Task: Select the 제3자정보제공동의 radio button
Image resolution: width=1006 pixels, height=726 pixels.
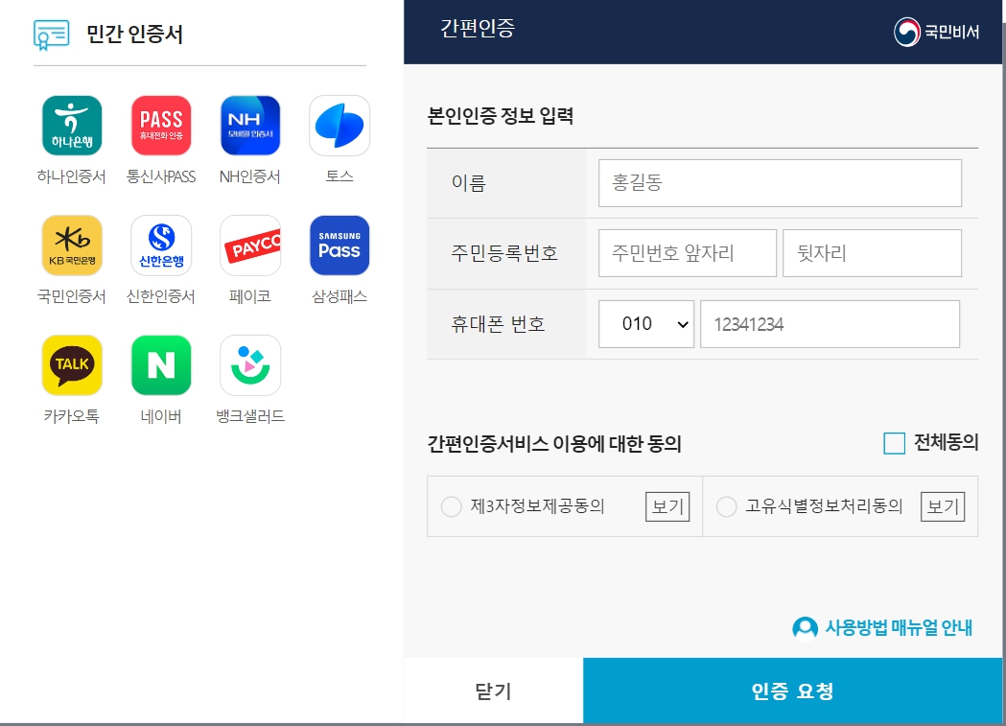Action: (x=451, y=506)
